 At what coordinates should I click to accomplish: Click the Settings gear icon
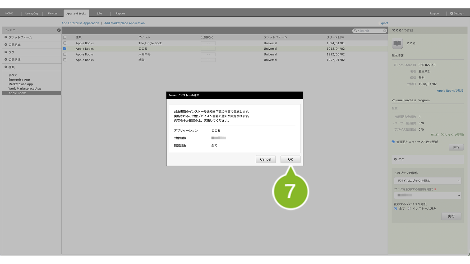pos(451,13)
